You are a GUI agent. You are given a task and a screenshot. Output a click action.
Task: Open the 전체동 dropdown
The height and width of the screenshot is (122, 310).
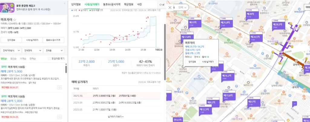point(54,51)
